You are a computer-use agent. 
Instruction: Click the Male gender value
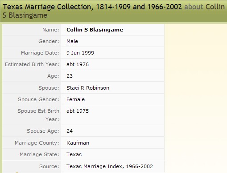(72, 41)
